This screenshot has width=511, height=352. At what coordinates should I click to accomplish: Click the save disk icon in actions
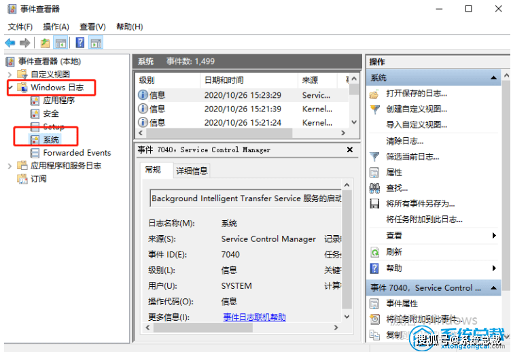tap(374, 204)
